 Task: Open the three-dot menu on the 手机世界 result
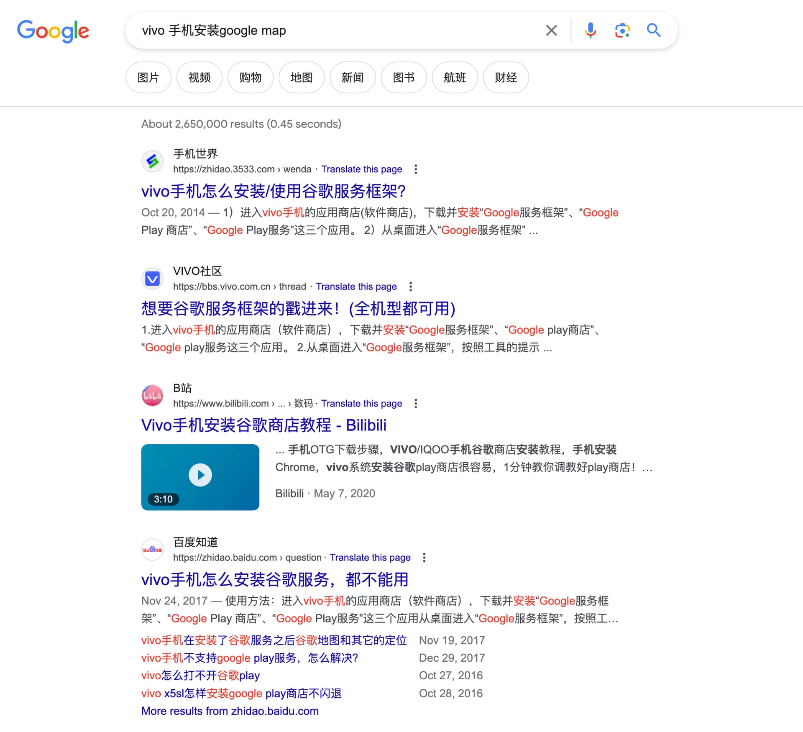point(416,169)
